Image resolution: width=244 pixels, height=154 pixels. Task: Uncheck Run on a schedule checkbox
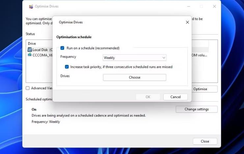click(62, 48)
